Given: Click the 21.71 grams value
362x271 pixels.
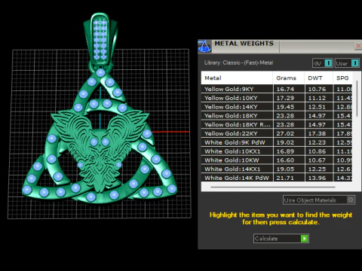Looking at the screenshot, I should 285,178.
